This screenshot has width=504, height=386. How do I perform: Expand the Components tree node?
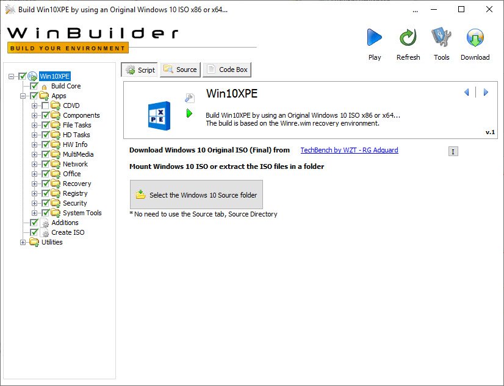tap(34, 116)
